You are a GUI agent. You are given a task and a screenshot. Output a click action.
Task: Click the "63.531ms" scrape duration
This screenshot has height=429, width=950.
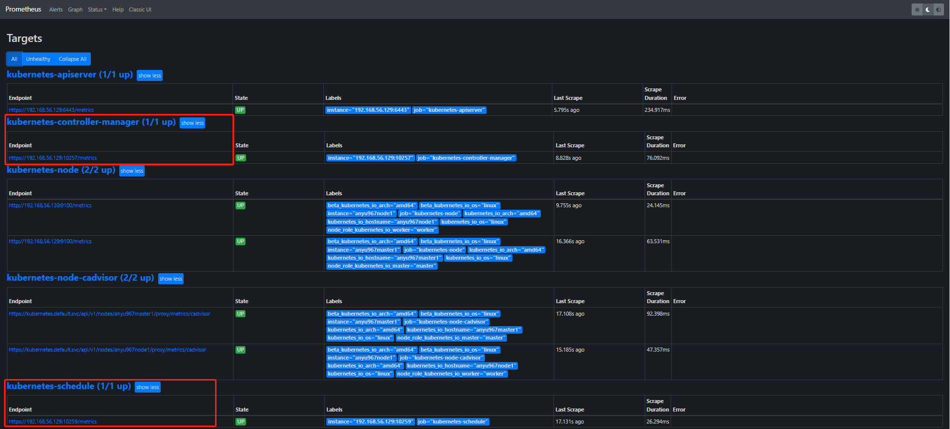(x=658, y=241)
